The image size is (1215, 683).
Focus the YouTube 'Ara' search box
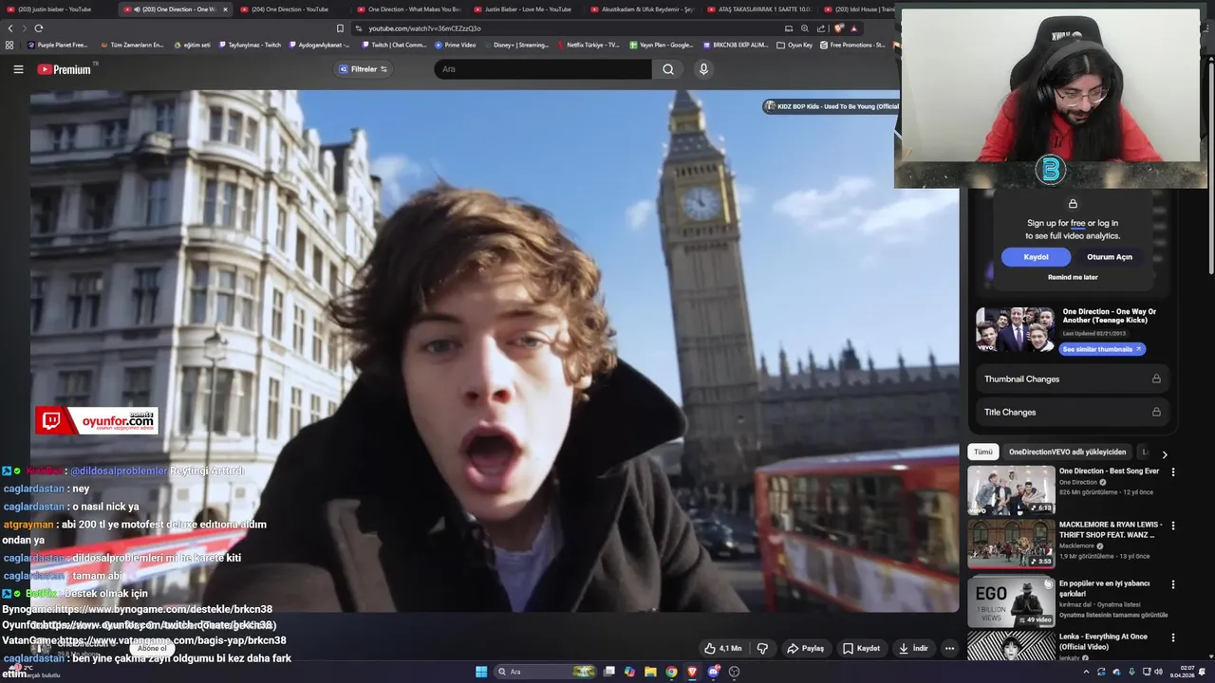(543, 69)
